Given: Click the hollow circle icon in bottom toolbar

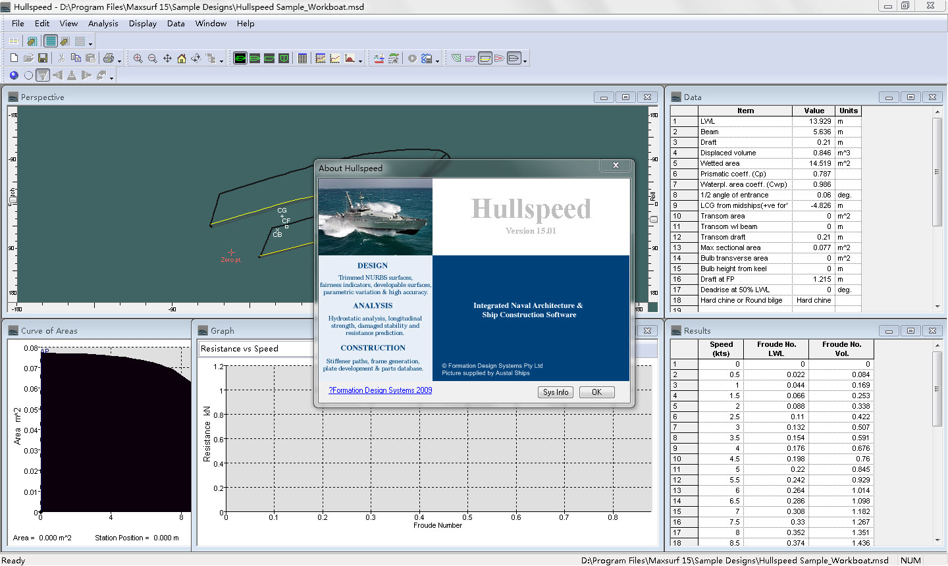Looking at the screenshot, I should (28, 76).
